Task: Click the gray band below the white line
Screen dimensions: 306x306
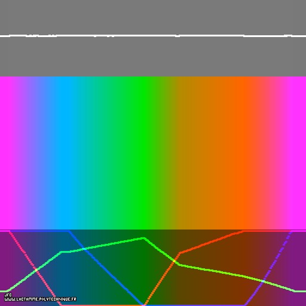Action: (153, 57)
